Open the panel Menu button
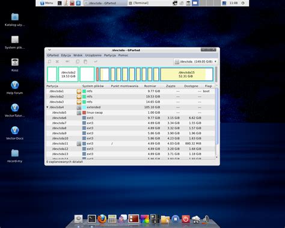285x228 pixels. click(47, 3)
